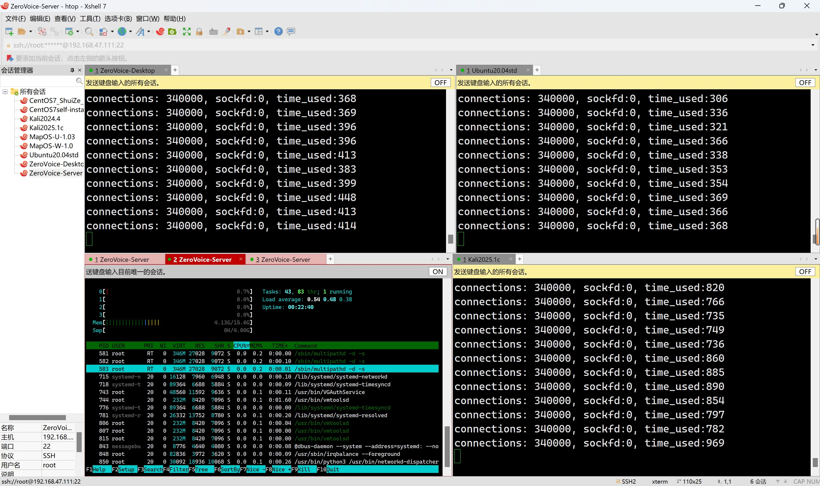
Task: Open the Find magnifier tool
Action: (89, 31)
